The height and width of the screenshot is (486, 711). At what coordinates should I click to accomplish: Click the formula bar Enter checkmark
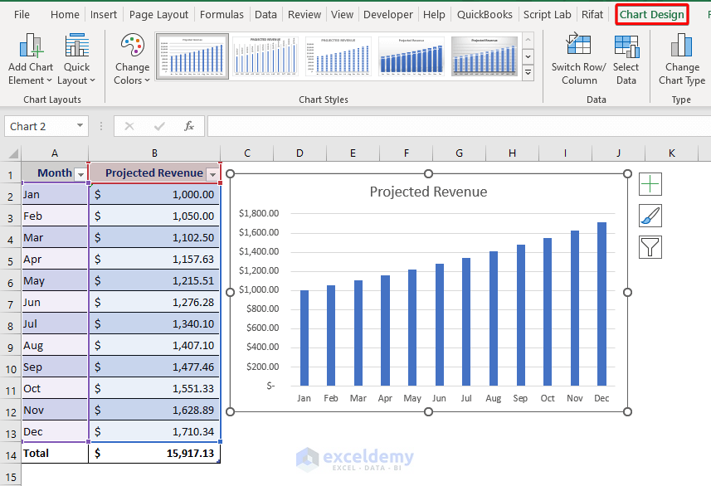[159, 126]
